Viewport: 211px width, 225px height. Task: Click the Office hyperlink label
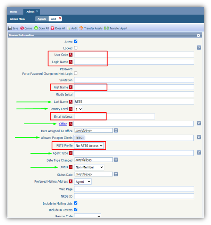[x=63, y=124]
